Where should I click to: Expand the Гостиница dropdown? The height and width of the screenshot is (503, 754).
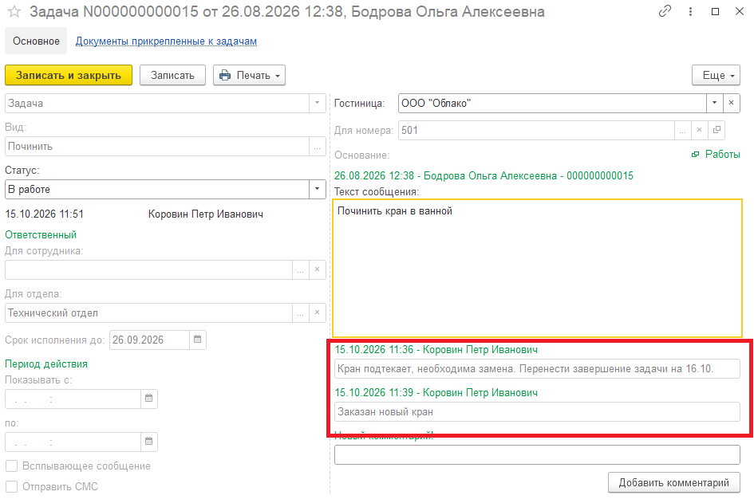(x=714, y=103)
